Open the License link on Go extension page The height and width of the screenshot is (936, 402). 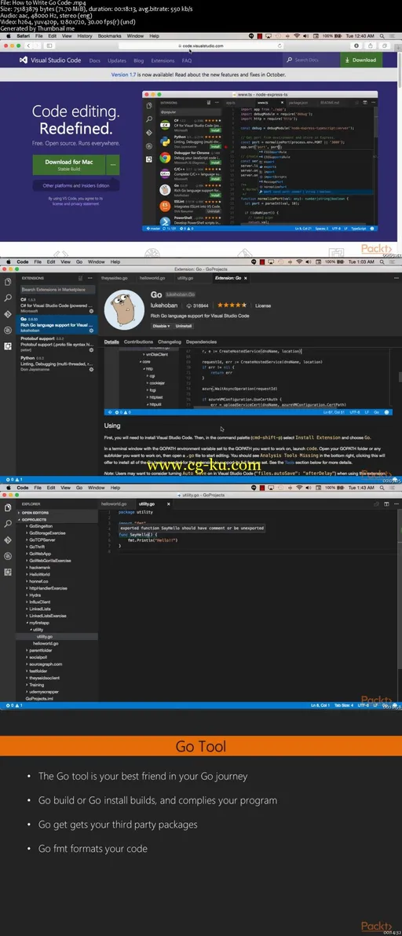pyautogui.click(x=263, y=305)
